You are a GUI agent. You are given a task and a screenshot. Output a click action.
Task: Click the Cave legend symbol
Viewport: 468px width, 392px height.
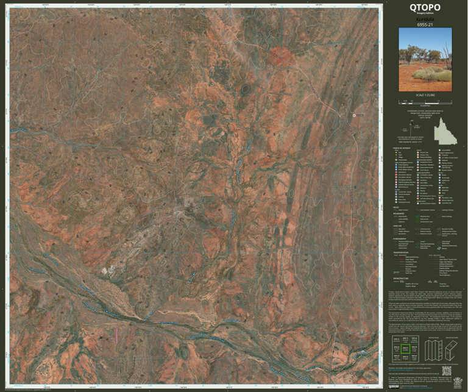click(439, 193)
